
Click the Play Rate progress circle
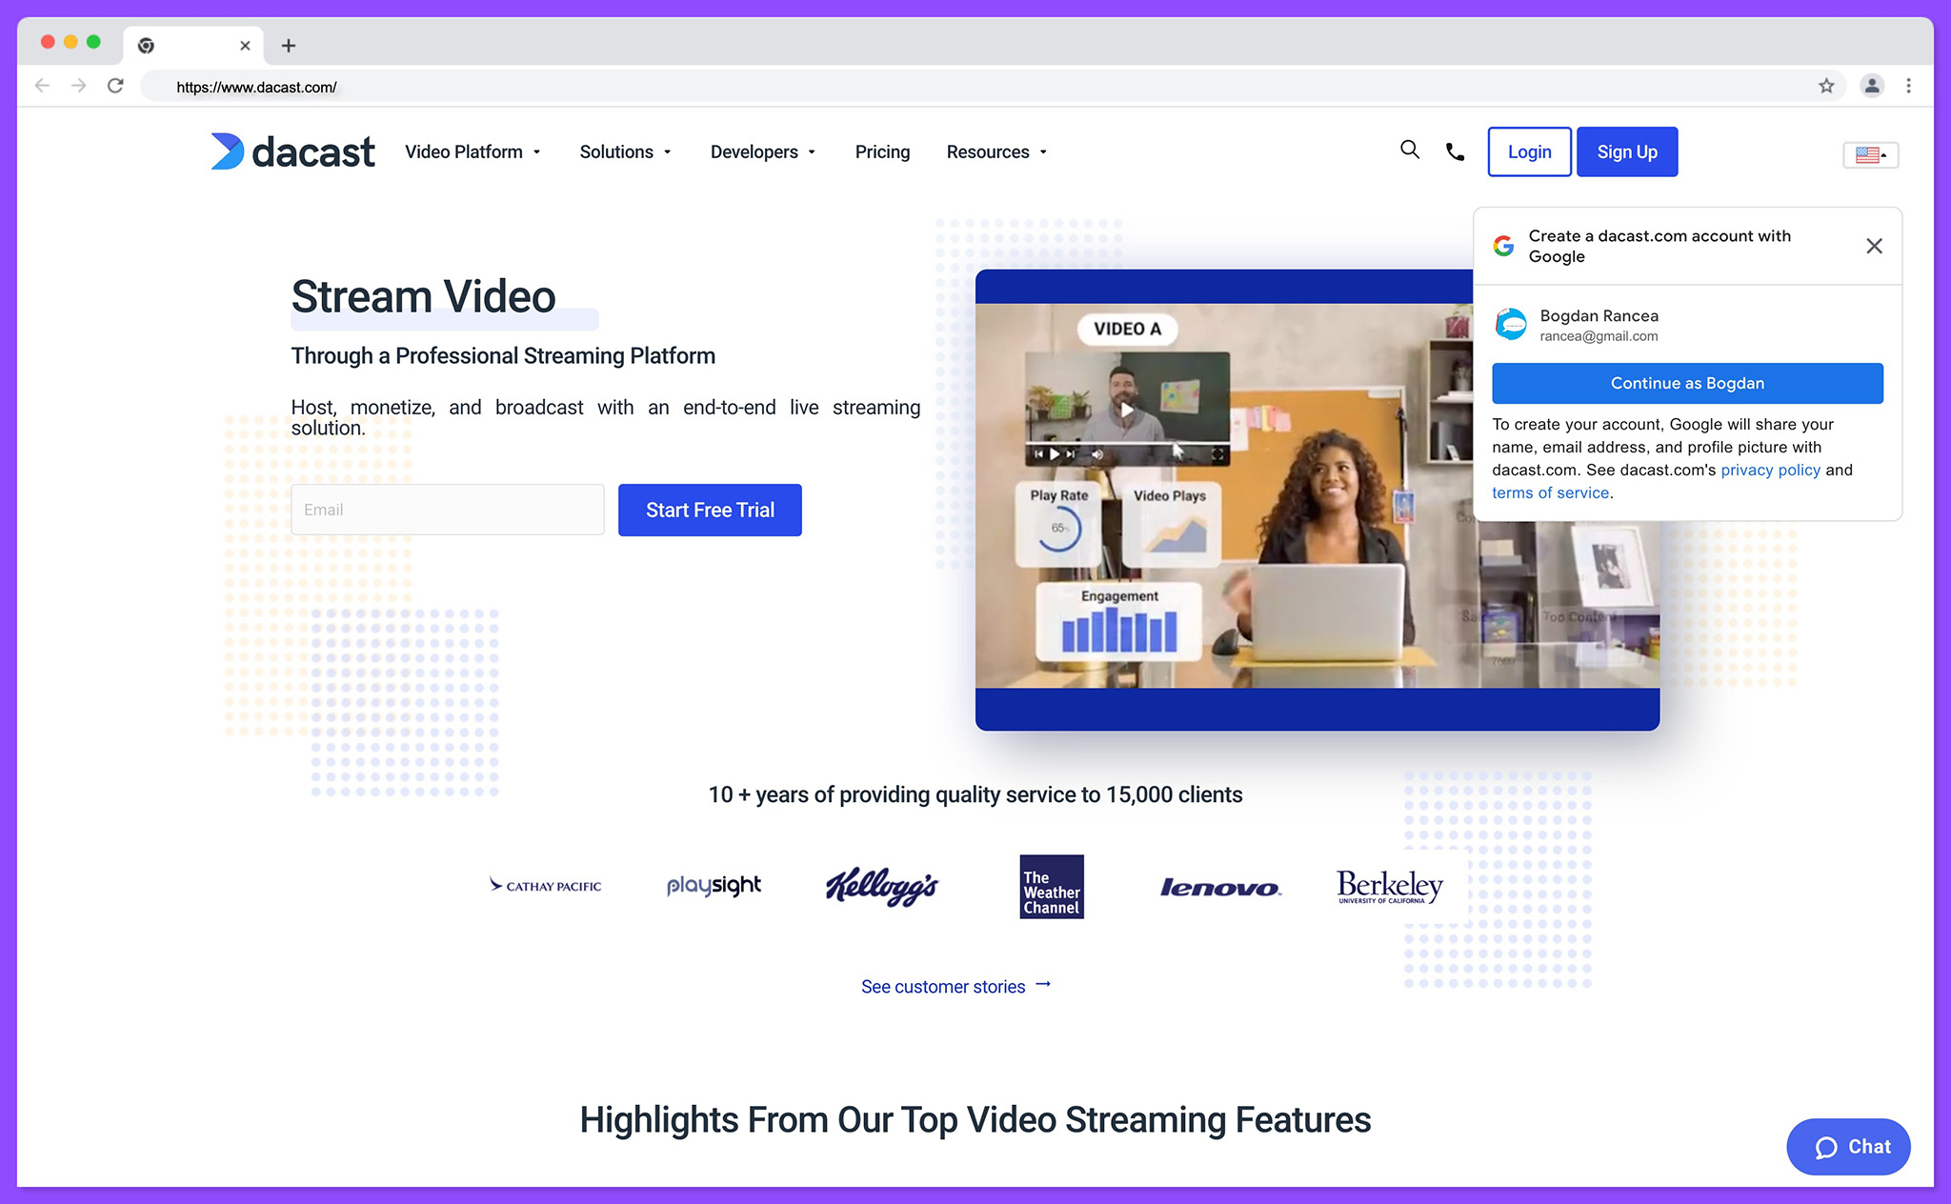[x=1062, y=527]
